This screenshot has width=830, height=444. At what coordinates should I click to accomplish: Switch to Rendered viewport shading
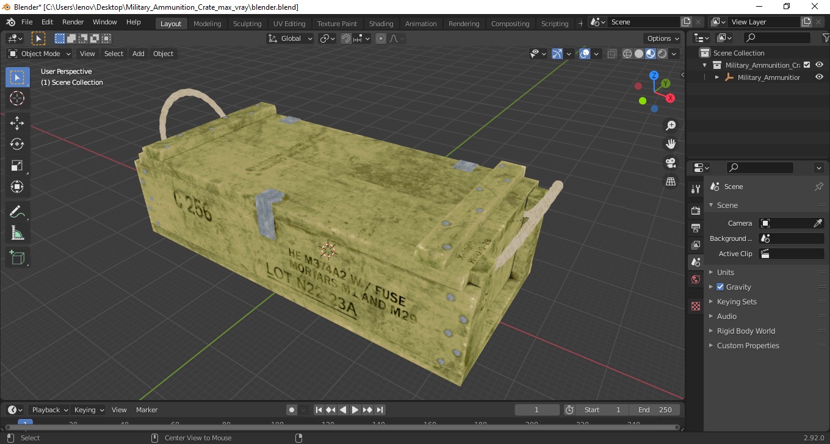point(662,54)
